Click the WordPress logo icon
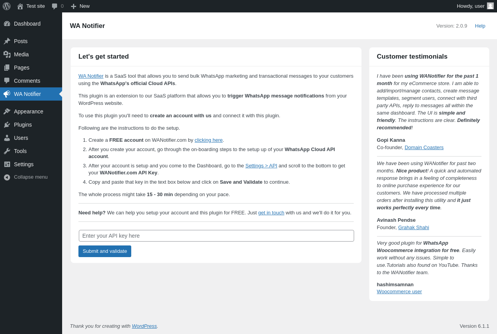The height and width of the screenshot is (334, 497). 7,6
